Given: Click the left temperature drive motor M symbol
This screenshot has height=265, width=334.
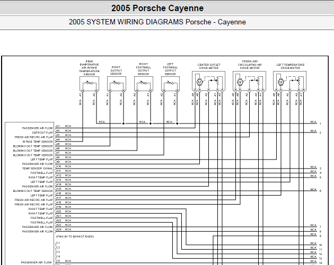Looking at the screenshot, I should [x=280, y=82].
